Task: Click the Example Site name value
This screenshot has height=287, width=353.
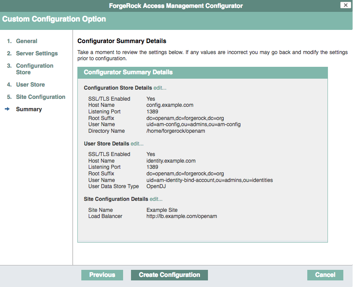Action: (x=162, y=210)
